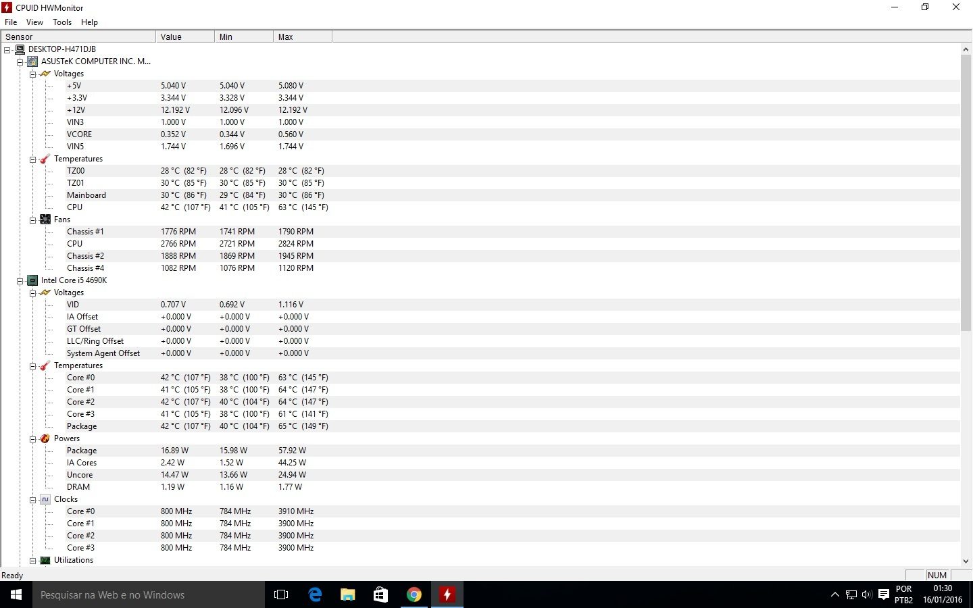The image size is (973, 608).
Task: Launch Microsoft Edge from the taskbar
Action: 315,594
